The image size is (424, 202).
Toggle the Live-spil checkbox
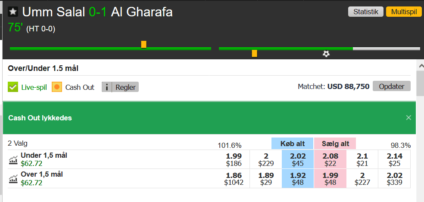click(x=12, y=87)
